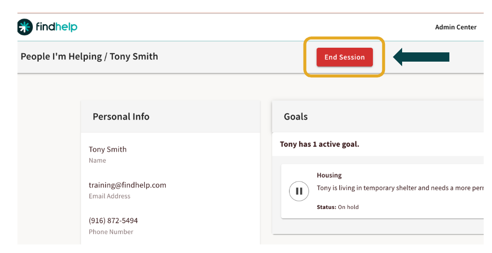Click the Housing goal description text
This screenshot has height=253, width=492.
pos(399,188)
